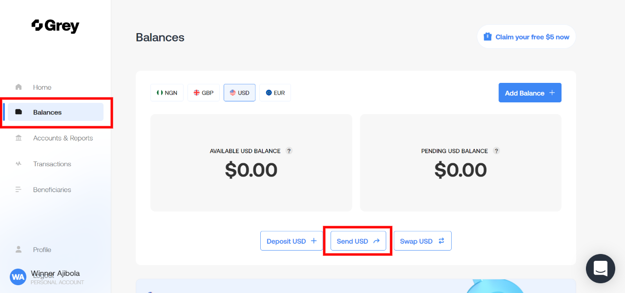
Task: Click the Transactions pulse icon
Action: (19, 164)
